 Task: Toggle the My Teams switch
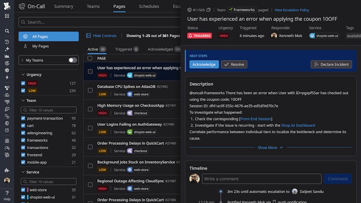pos(72,60)
